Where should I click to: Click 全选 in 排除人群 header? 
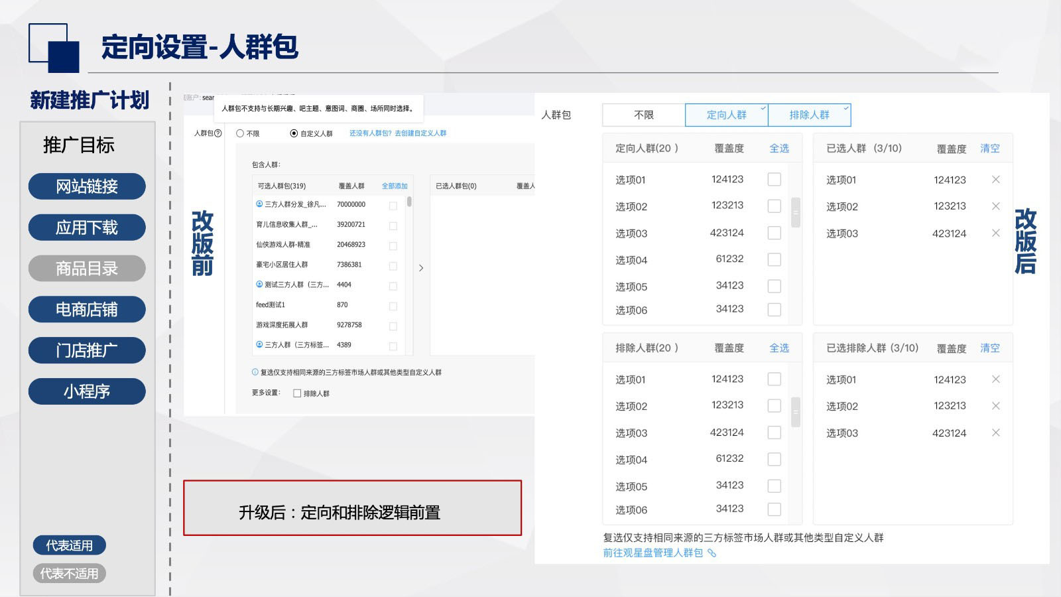(x=779, y=348)
